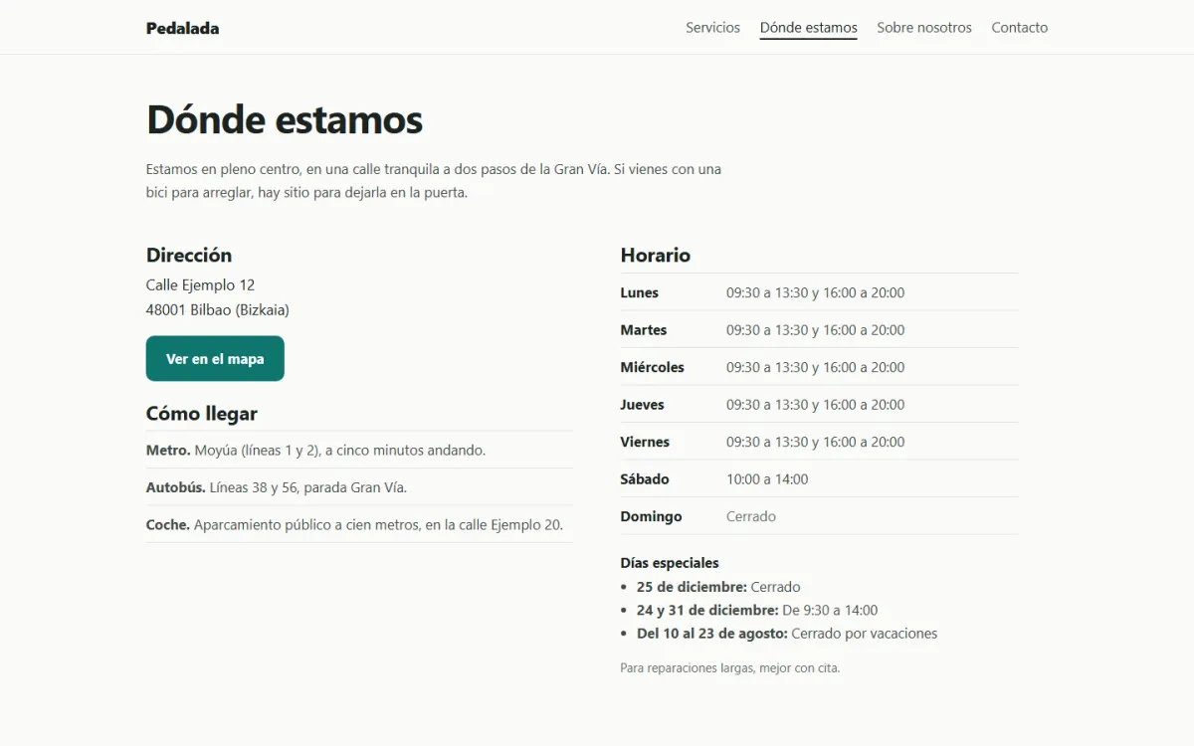The height and width of the screenshot is (746, 1194).
Task: Open the Pedalada home logo link
Action: [182, 28]
